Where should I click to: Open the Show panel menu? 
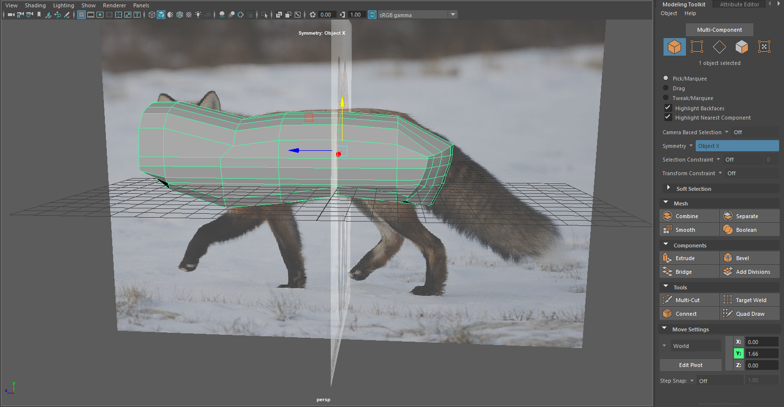point(88,5)
